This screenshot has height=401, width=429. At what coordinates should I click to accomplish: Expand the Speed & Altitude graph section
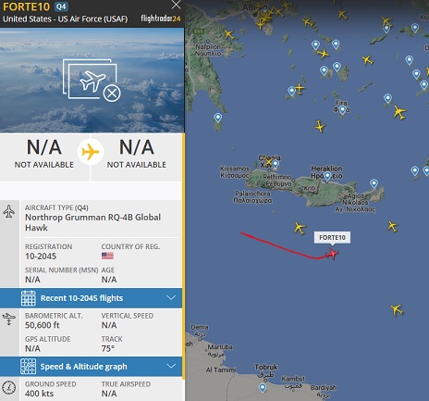tap(91, 367)
